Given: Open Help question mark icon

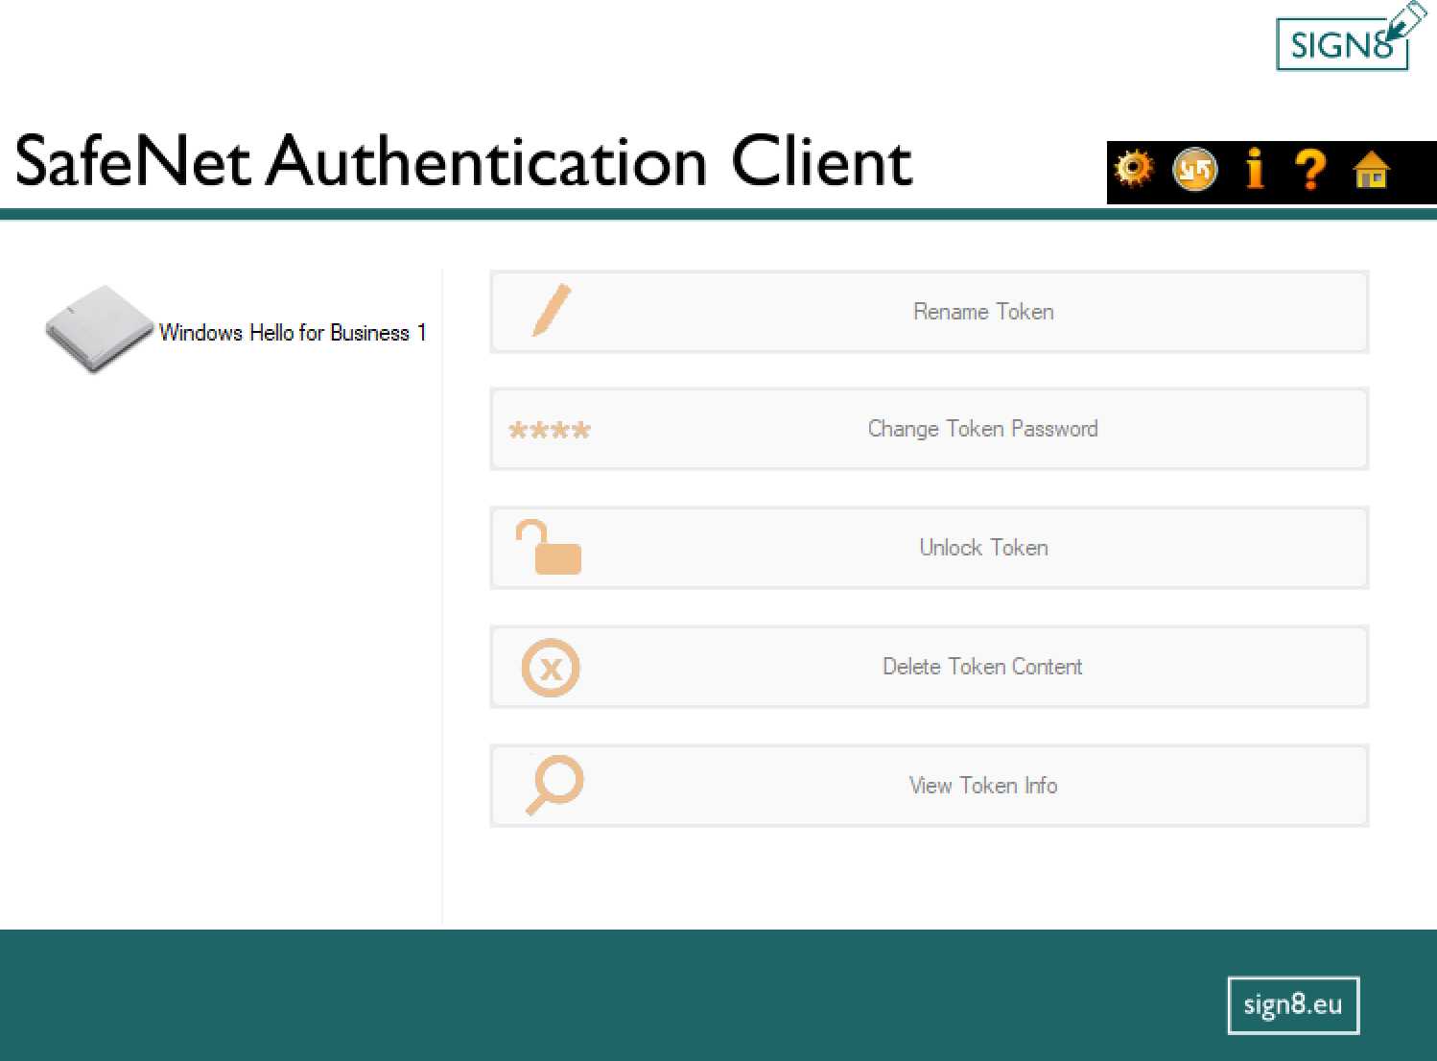Looking at the screenshot, I should coord(1310,170).
